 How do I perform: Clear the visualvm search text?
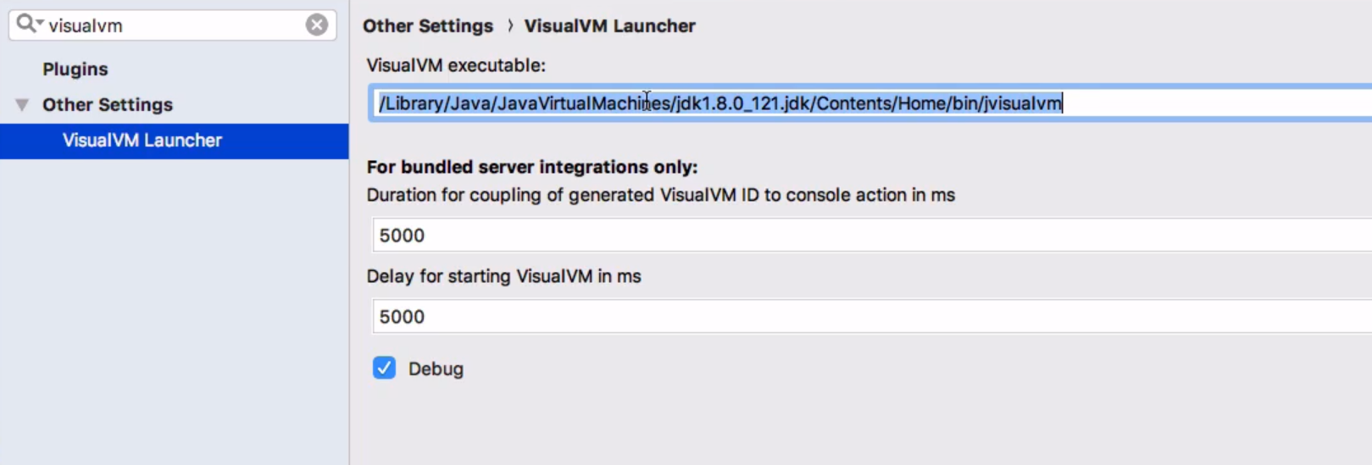(x=317, y=25)
